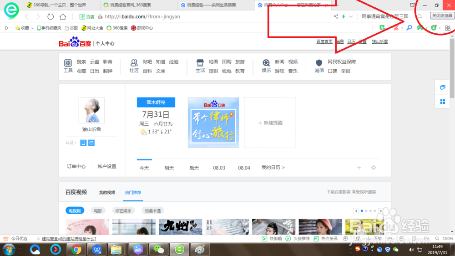Image resolution: width=455 pixels, height=256 pixels.
Task: Click the search magnifier in search box
Action: [x=420, y=16]
